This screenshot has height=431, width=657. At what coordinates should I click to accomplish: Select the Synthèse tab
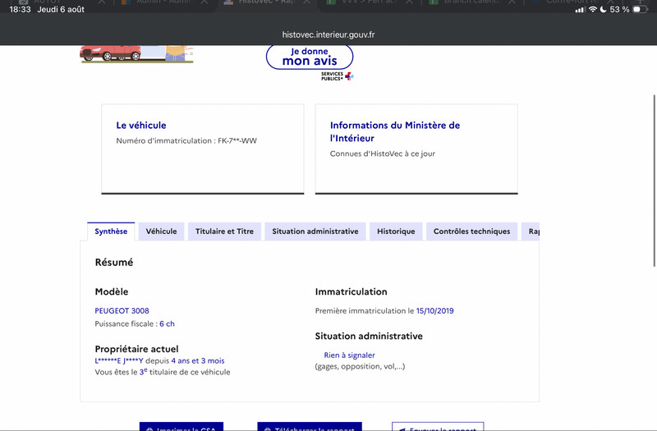(x=111, y=232)
